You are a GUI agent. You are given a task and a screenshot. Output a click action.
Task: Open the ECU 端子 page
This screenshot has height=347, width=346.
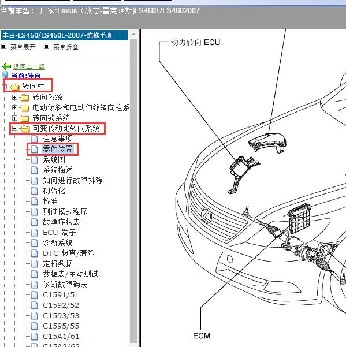click(59, 232)
